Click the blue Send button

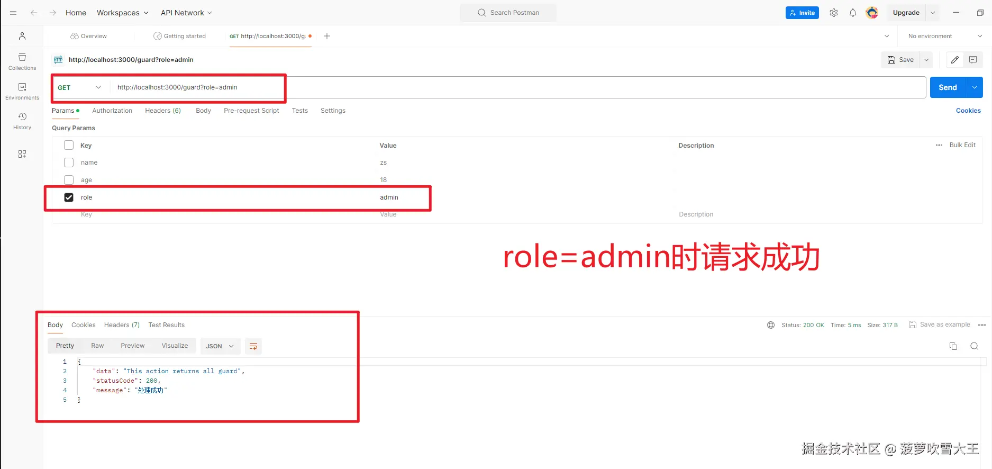(948, 87)
